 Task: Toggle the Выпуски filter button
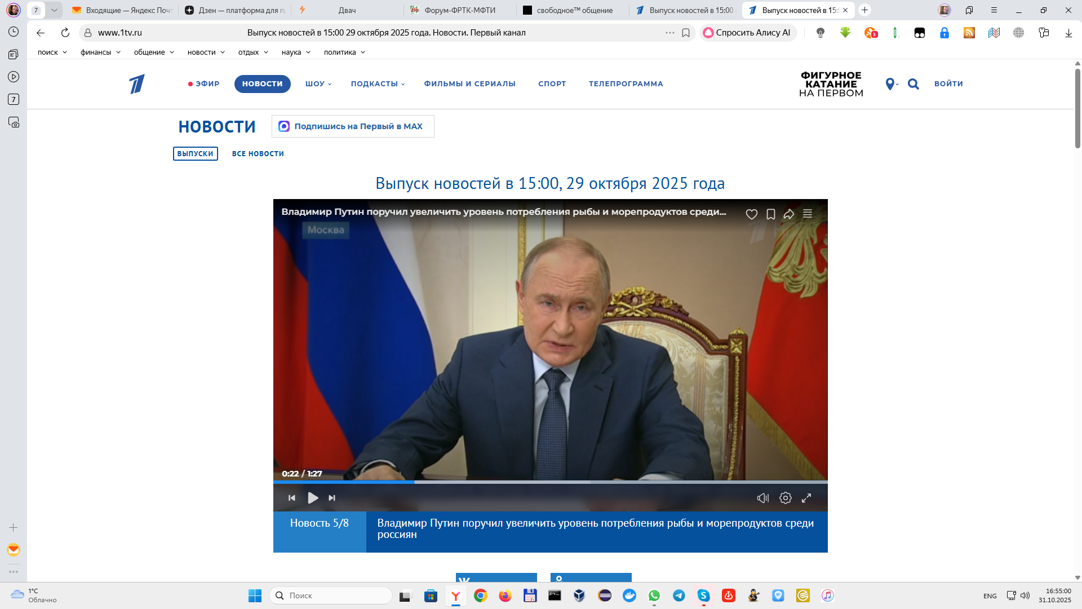[x=195, y=153]
